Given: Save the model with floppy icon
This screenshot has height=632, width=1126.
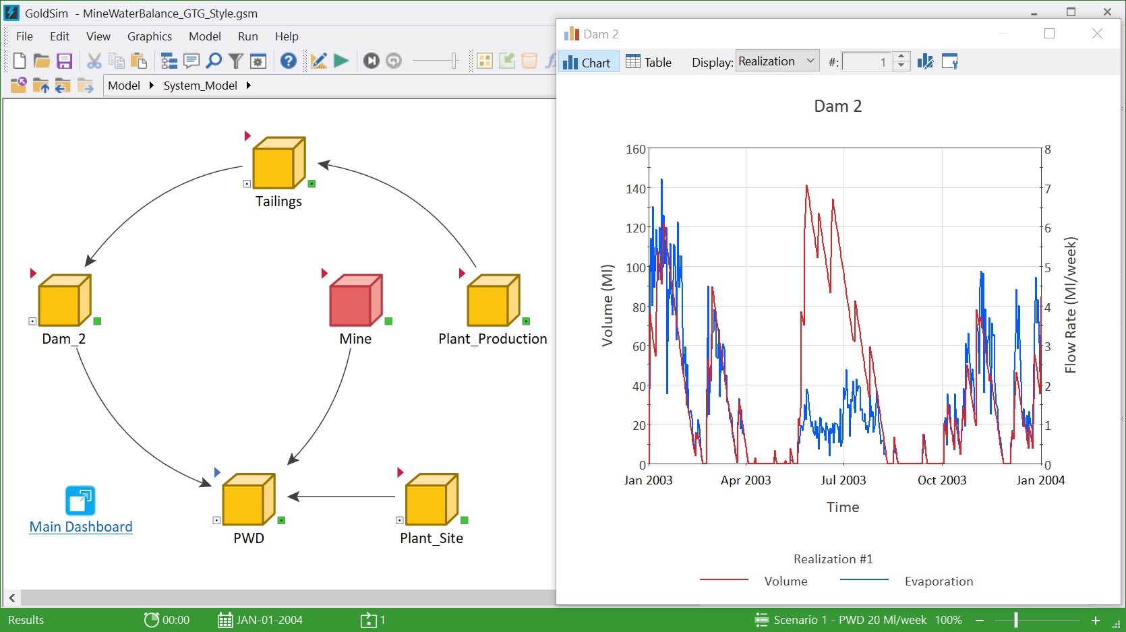Looking at the screenshot, I should coord(64,61).
